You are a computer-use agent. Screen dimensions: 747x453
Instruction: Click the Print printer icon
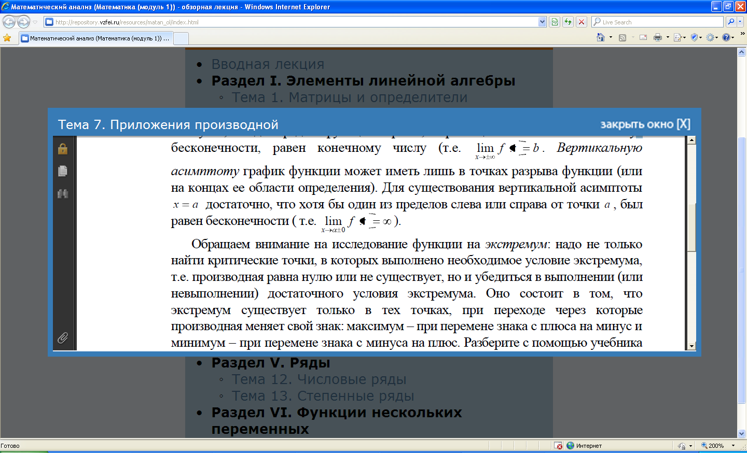(658, 37)
